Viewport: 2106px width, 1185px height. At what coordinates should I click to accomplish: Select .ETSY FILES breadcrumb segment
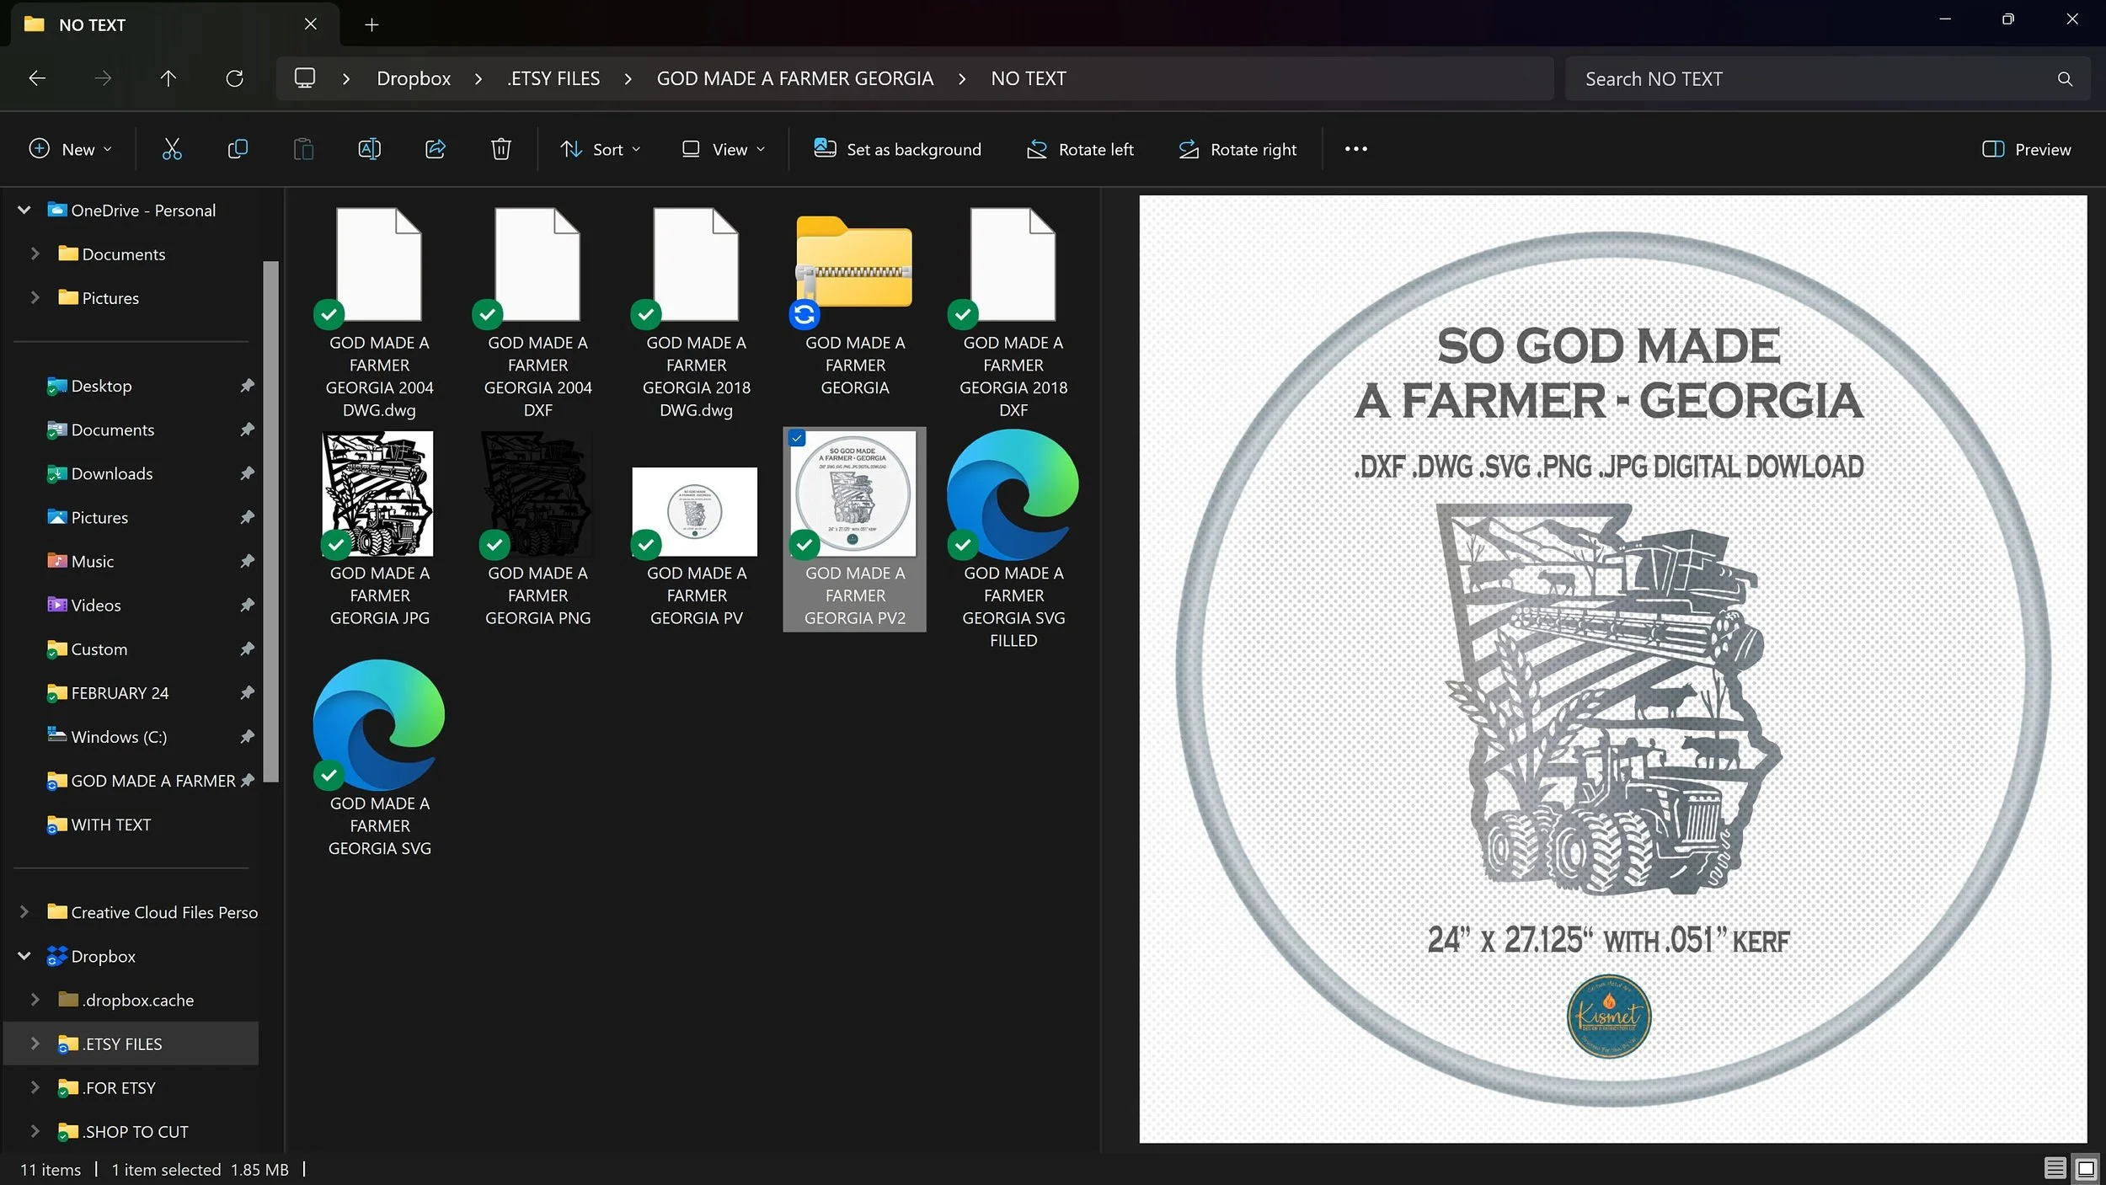point(553,78)
